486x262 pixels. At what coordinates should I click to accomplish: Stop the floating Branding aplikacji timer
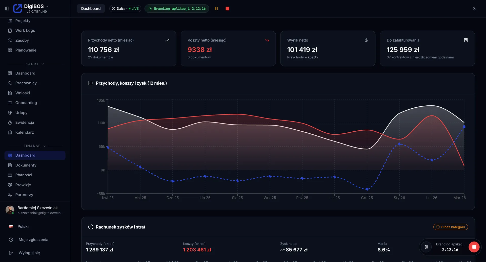coord(474,247)
